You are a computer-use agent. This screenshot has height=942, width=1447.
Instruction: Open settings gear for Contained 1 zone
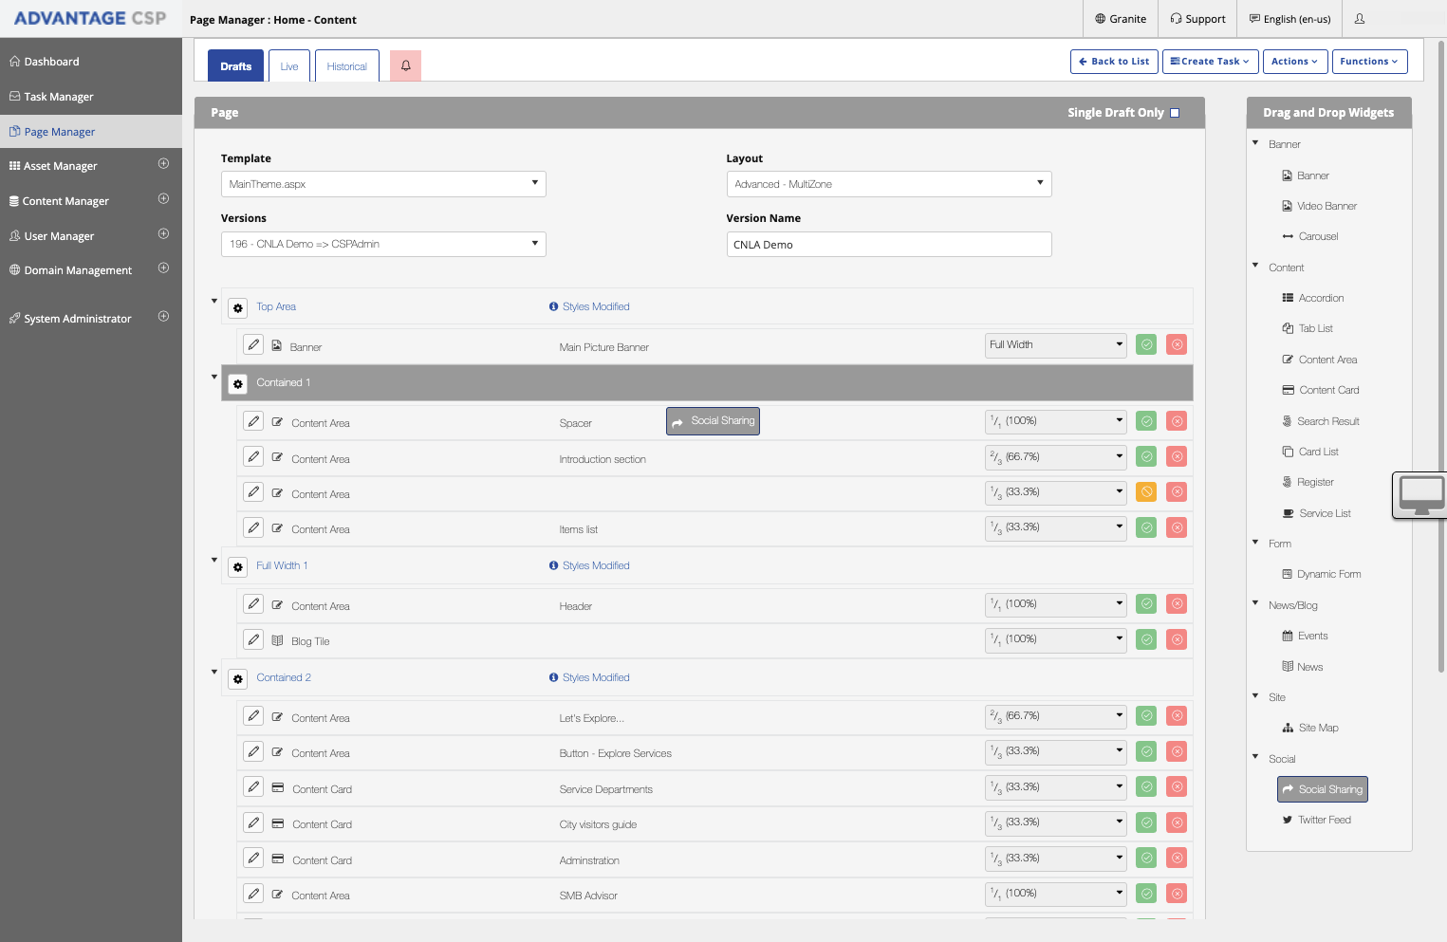(x=238, y=383)
